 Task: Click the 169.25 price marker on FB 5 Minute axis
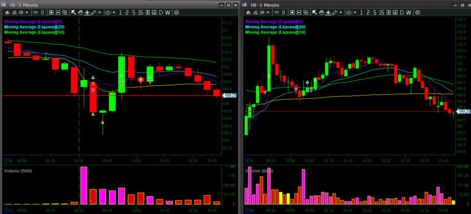pos(230,95)
